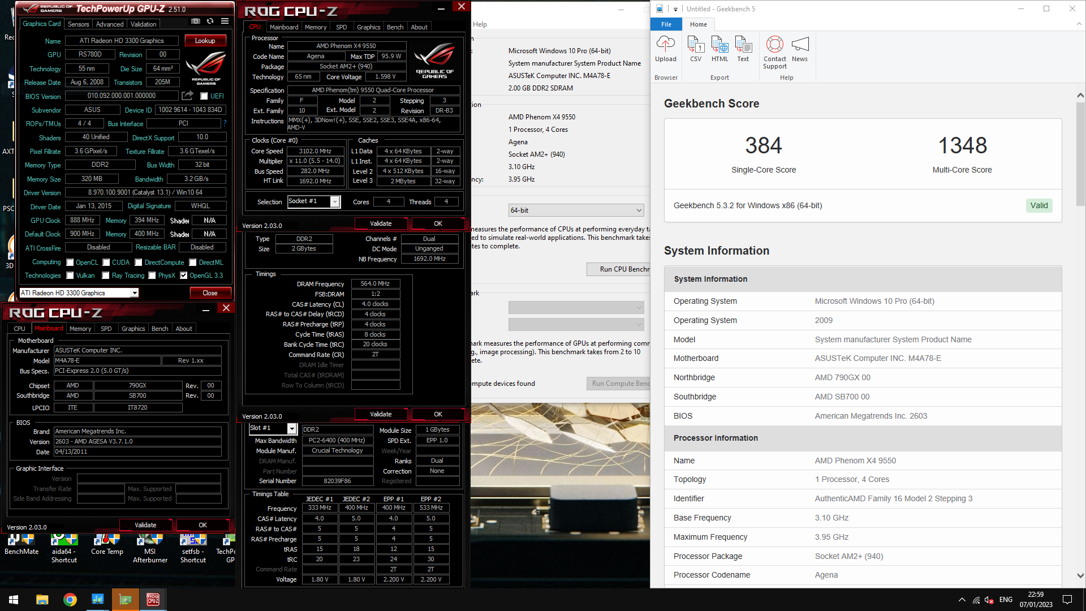Open the aida64 desktop shortcut
This screenshot has width=1086, height=611.
click(64, 548)
